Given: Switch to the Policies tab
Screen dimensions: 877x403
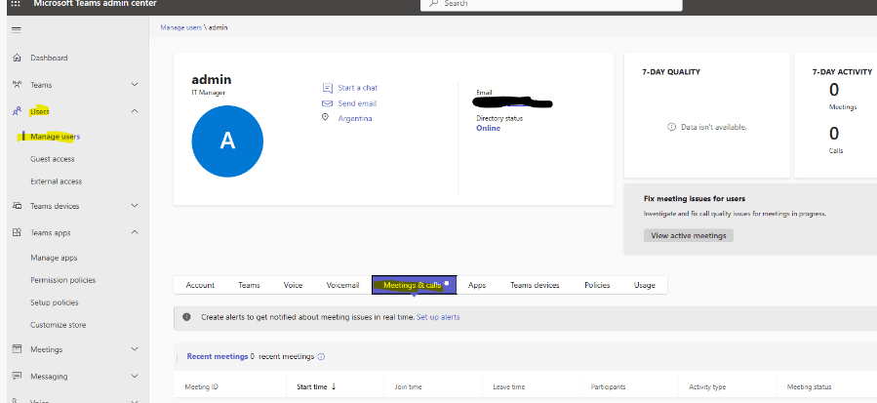Looking at the screenshot, I should coord(597,285).
